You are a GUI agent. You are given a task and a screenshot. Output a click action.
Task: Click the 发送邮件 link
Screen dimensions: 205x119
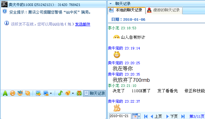[83, 24]
